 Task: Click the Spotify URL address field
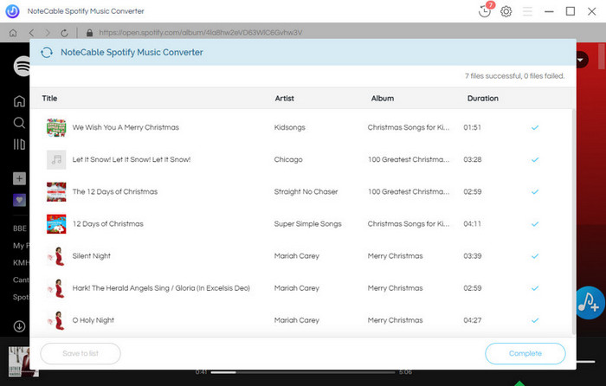pos(201,33)
